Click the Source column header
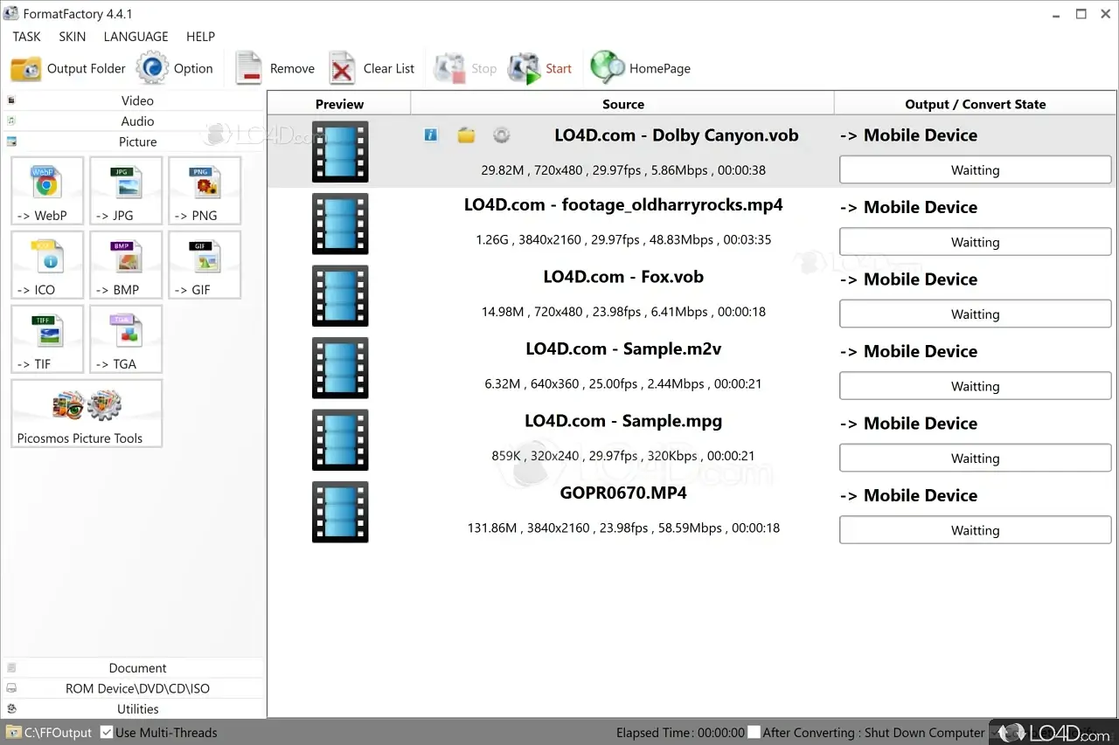The width and height of the screenshot is (1119, 745). 623,104
